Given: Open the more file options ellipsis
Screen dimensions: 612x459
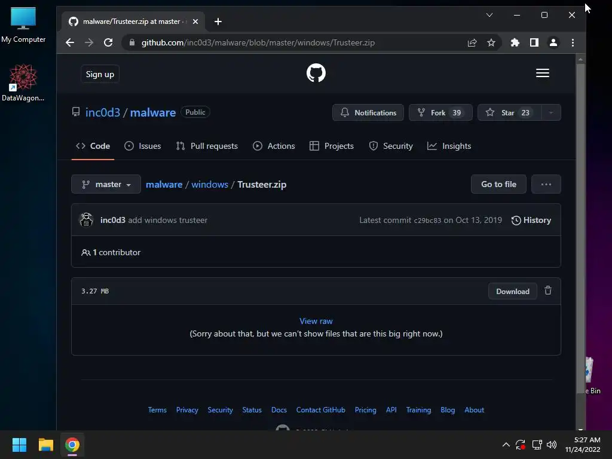Looking at the screenshot, I should click(x=546, y=184).
